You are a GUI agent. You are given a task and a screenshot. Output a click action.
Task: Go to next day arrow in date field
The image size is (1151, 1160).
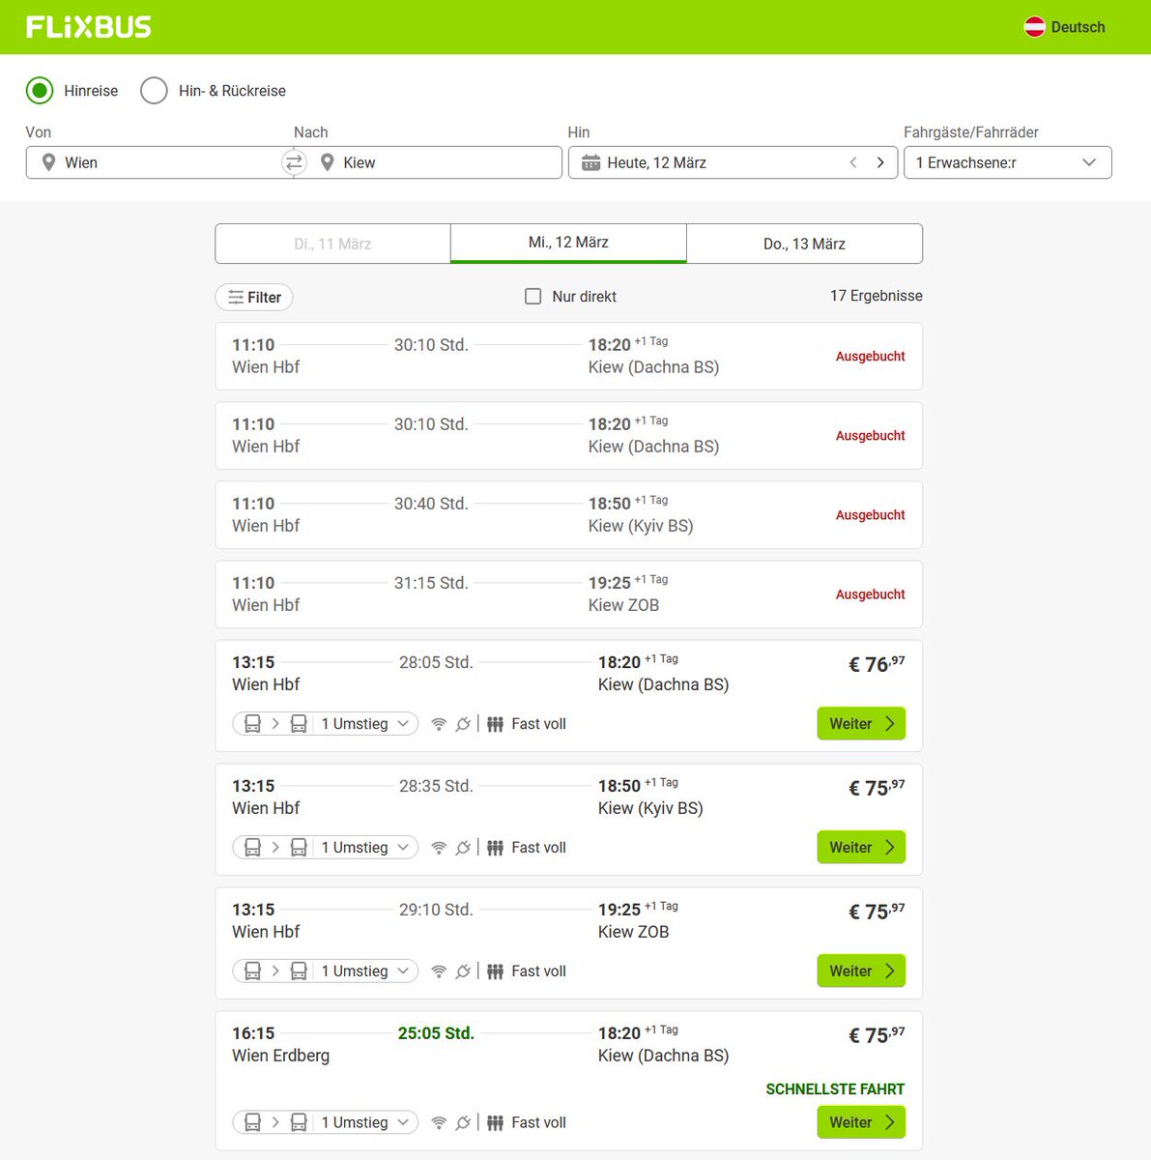point(880,162)
